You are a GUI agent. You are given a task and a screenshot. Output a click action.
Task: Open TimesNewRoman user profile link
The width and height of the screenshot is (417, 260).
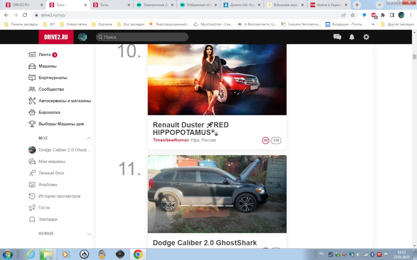[x=171, y=140]
